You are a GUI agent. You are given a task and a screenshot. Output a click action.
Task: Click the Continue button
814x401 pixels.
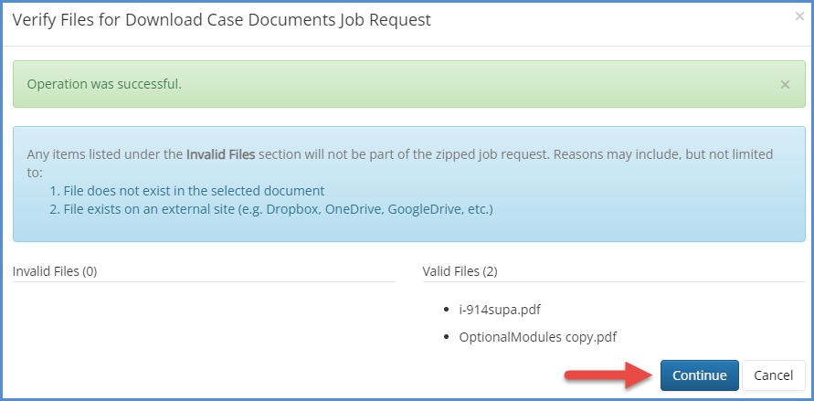point(699,375)
